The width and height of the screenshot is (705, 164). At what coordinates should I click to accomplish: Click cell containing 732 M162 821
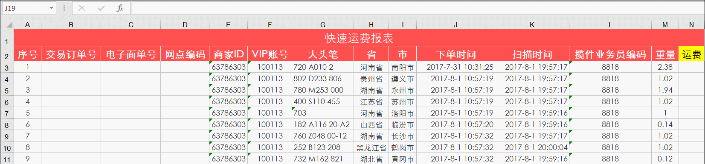(x=323, y=159)
